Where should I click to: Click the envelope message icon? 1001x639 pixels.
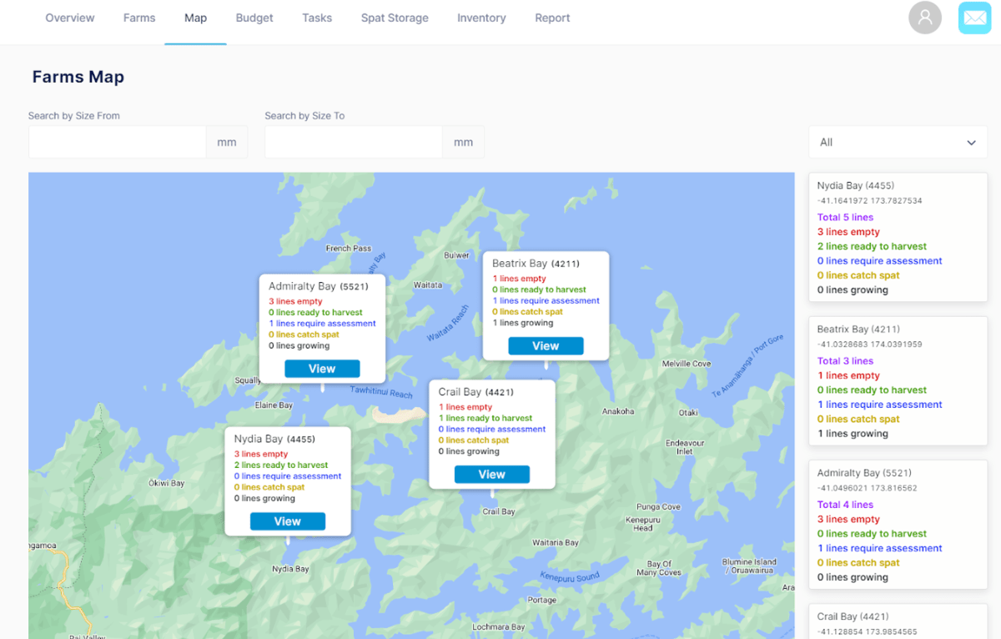tap(973, 18)
